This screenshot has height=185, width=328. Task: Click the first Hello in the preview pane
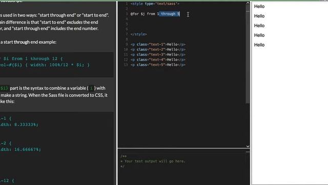(259, 7)
